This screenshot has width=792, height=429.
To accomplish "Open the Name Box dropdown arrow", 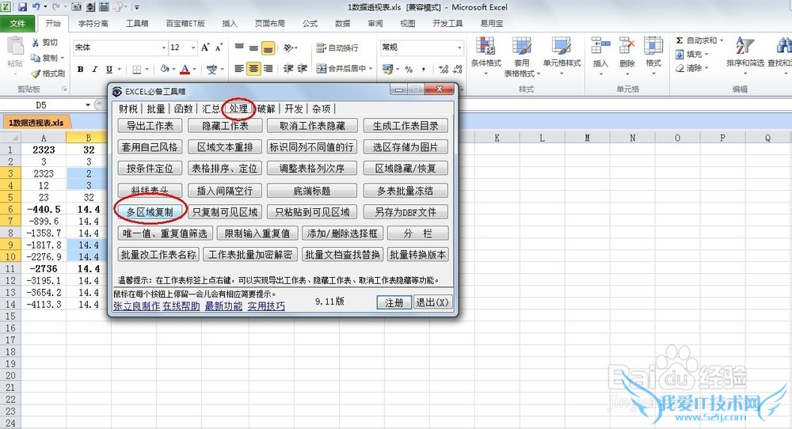I will (x=87, y=105).
